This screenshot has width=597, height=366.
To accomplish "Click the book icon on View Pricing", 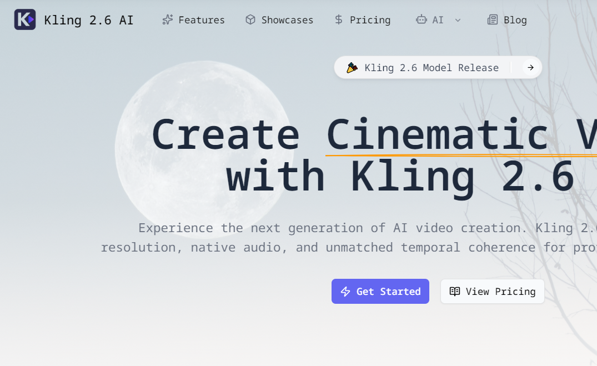I will coord(455,291).
